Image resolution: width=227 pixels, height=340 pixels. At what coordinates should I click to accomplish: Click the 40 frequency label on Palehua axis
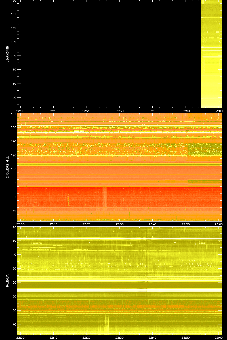tap(14, 324)
